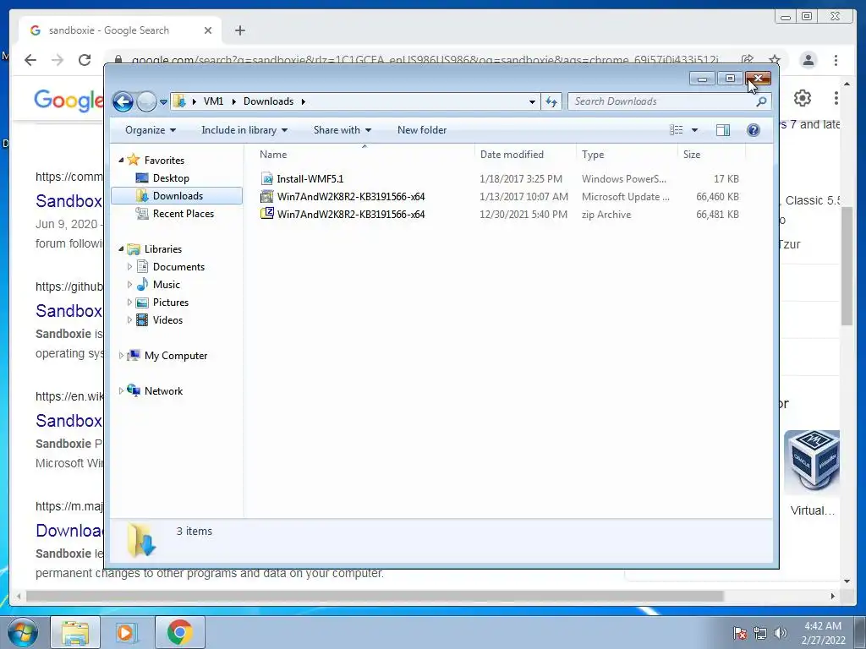The height and width of the screenshot is (649, 866).
Task: Sort files by Size column
Action: 711,155
